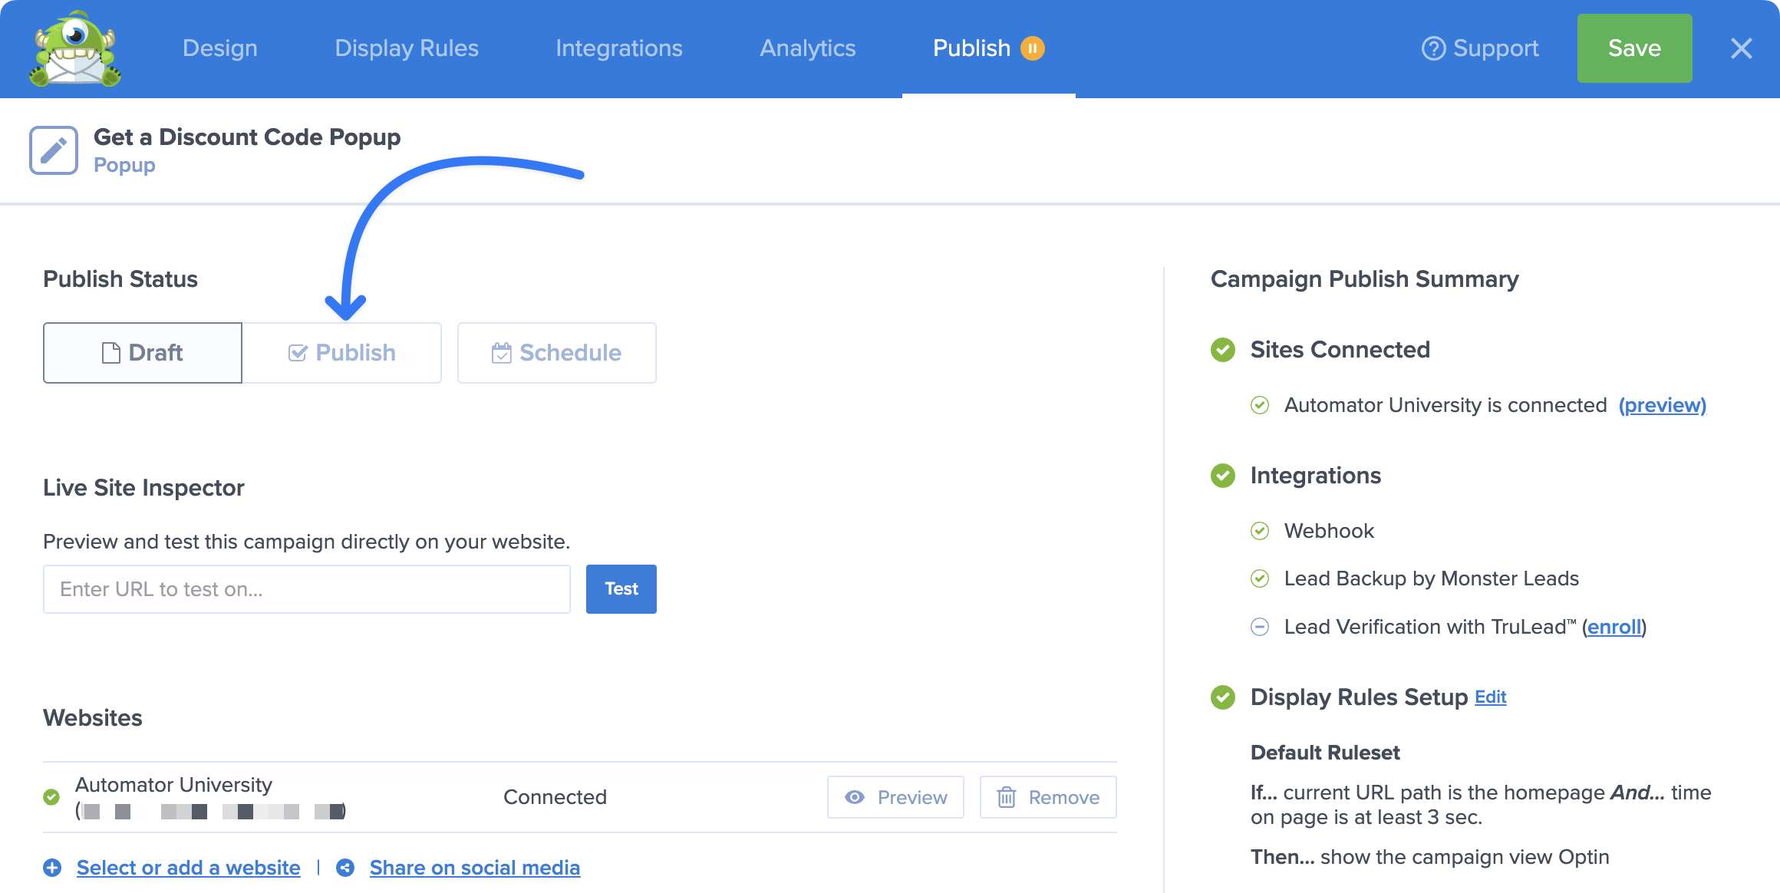Click the Support question mark icon

(1433, 48)
